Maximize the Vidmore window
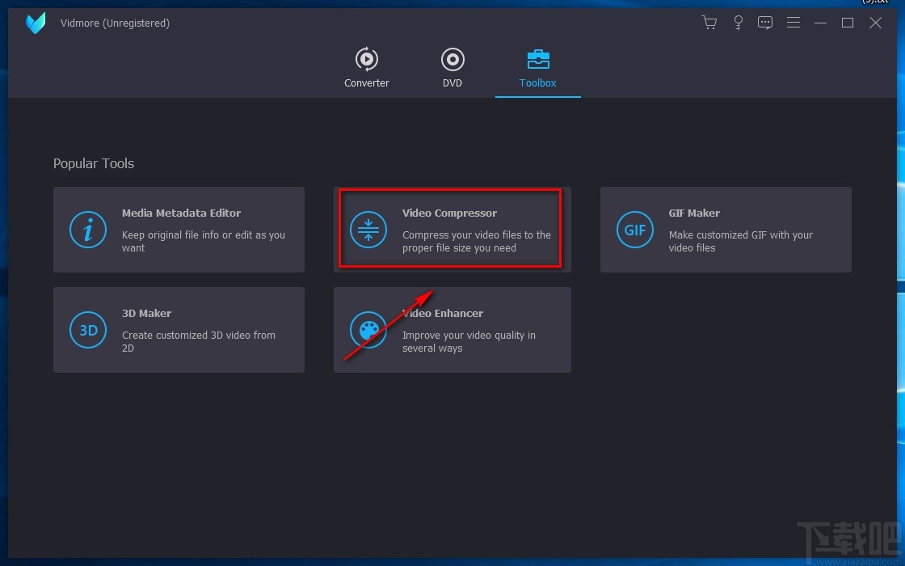 (848, 23)
